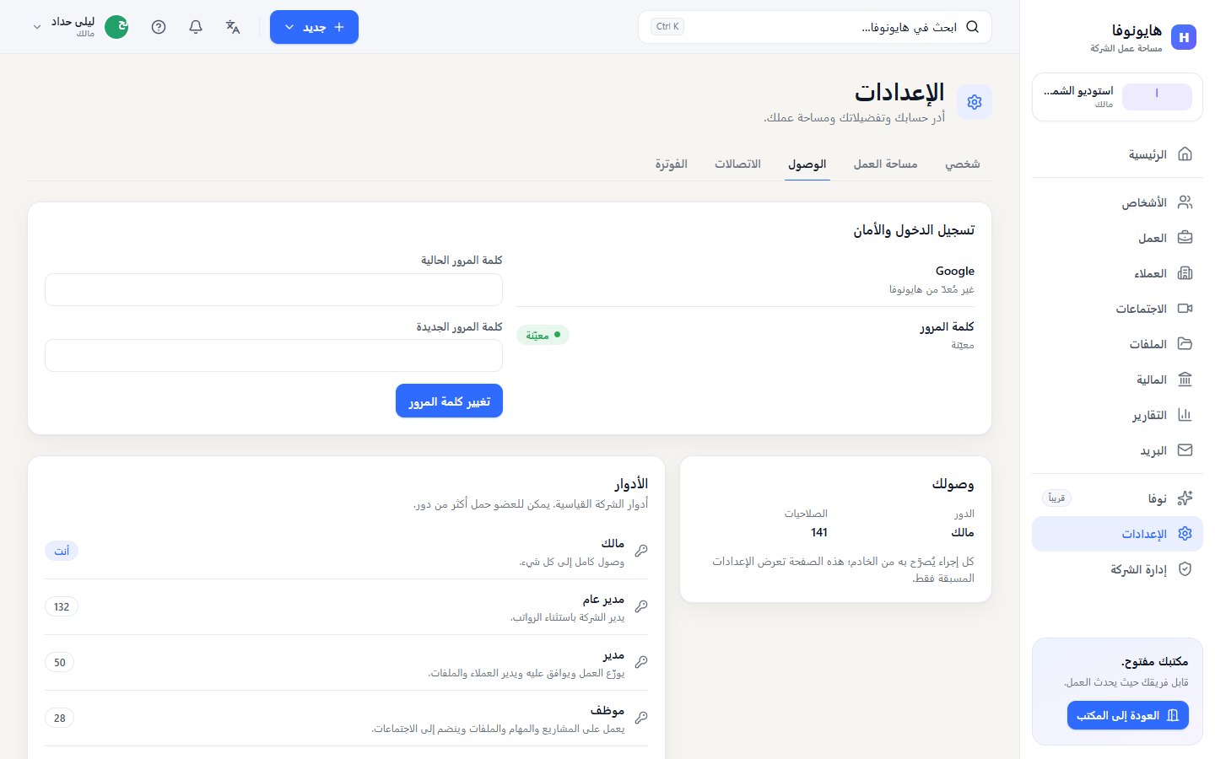
Task: Open the العملاء building icon
Action: pyautogui.click(x=1185, y=273)
